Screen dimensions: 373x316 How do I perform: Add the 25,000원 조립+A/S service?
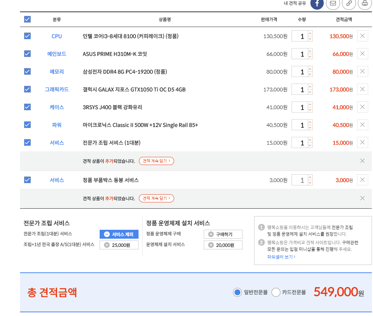(119, 245)
